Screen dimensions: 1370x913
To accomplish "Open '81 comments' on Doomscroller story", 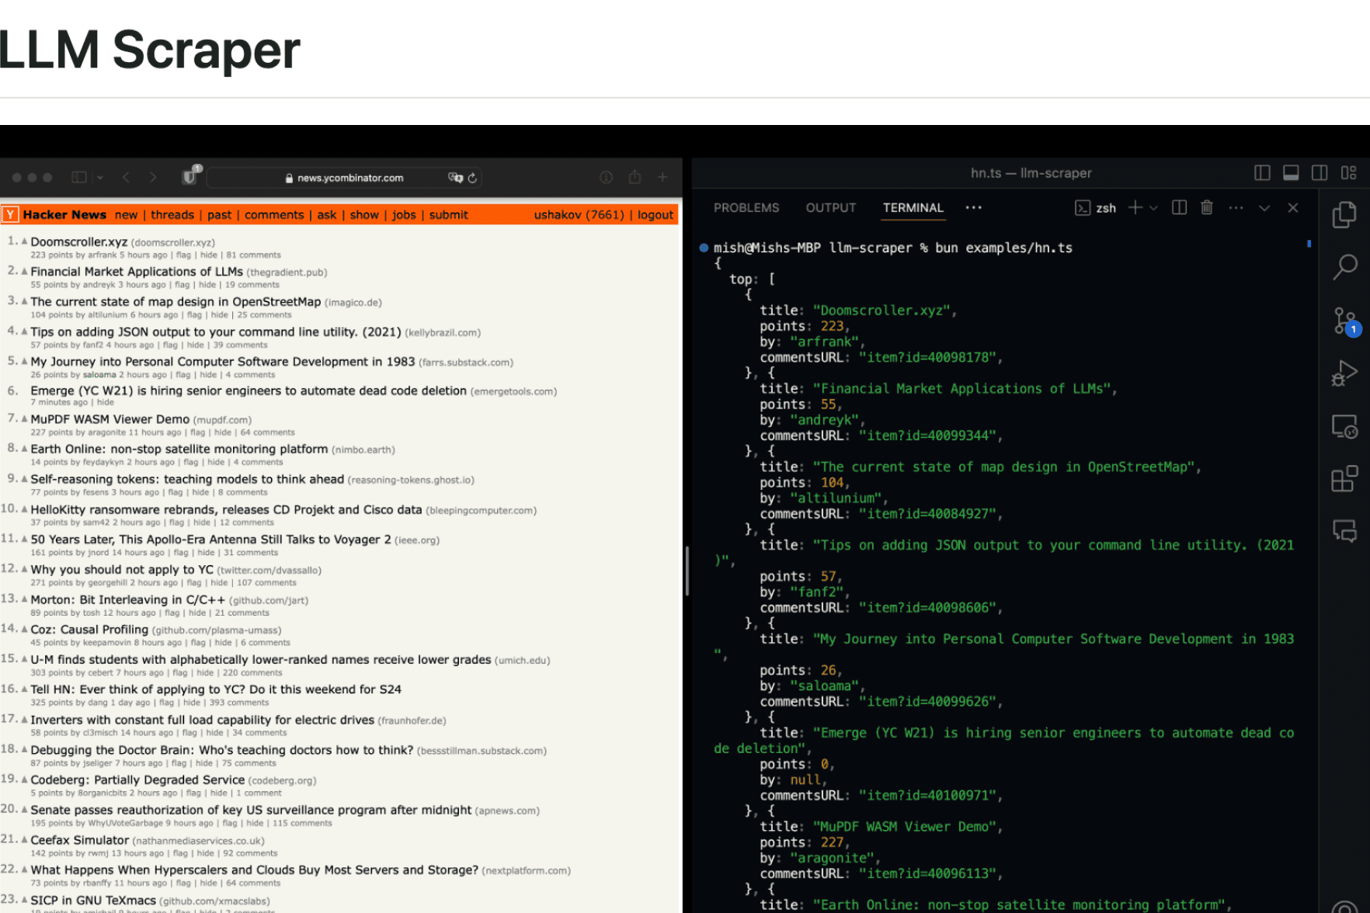I will [253, 255].
